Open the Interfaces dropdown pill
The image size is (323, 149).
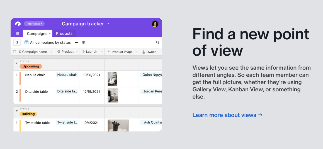(x=34, y=24)
